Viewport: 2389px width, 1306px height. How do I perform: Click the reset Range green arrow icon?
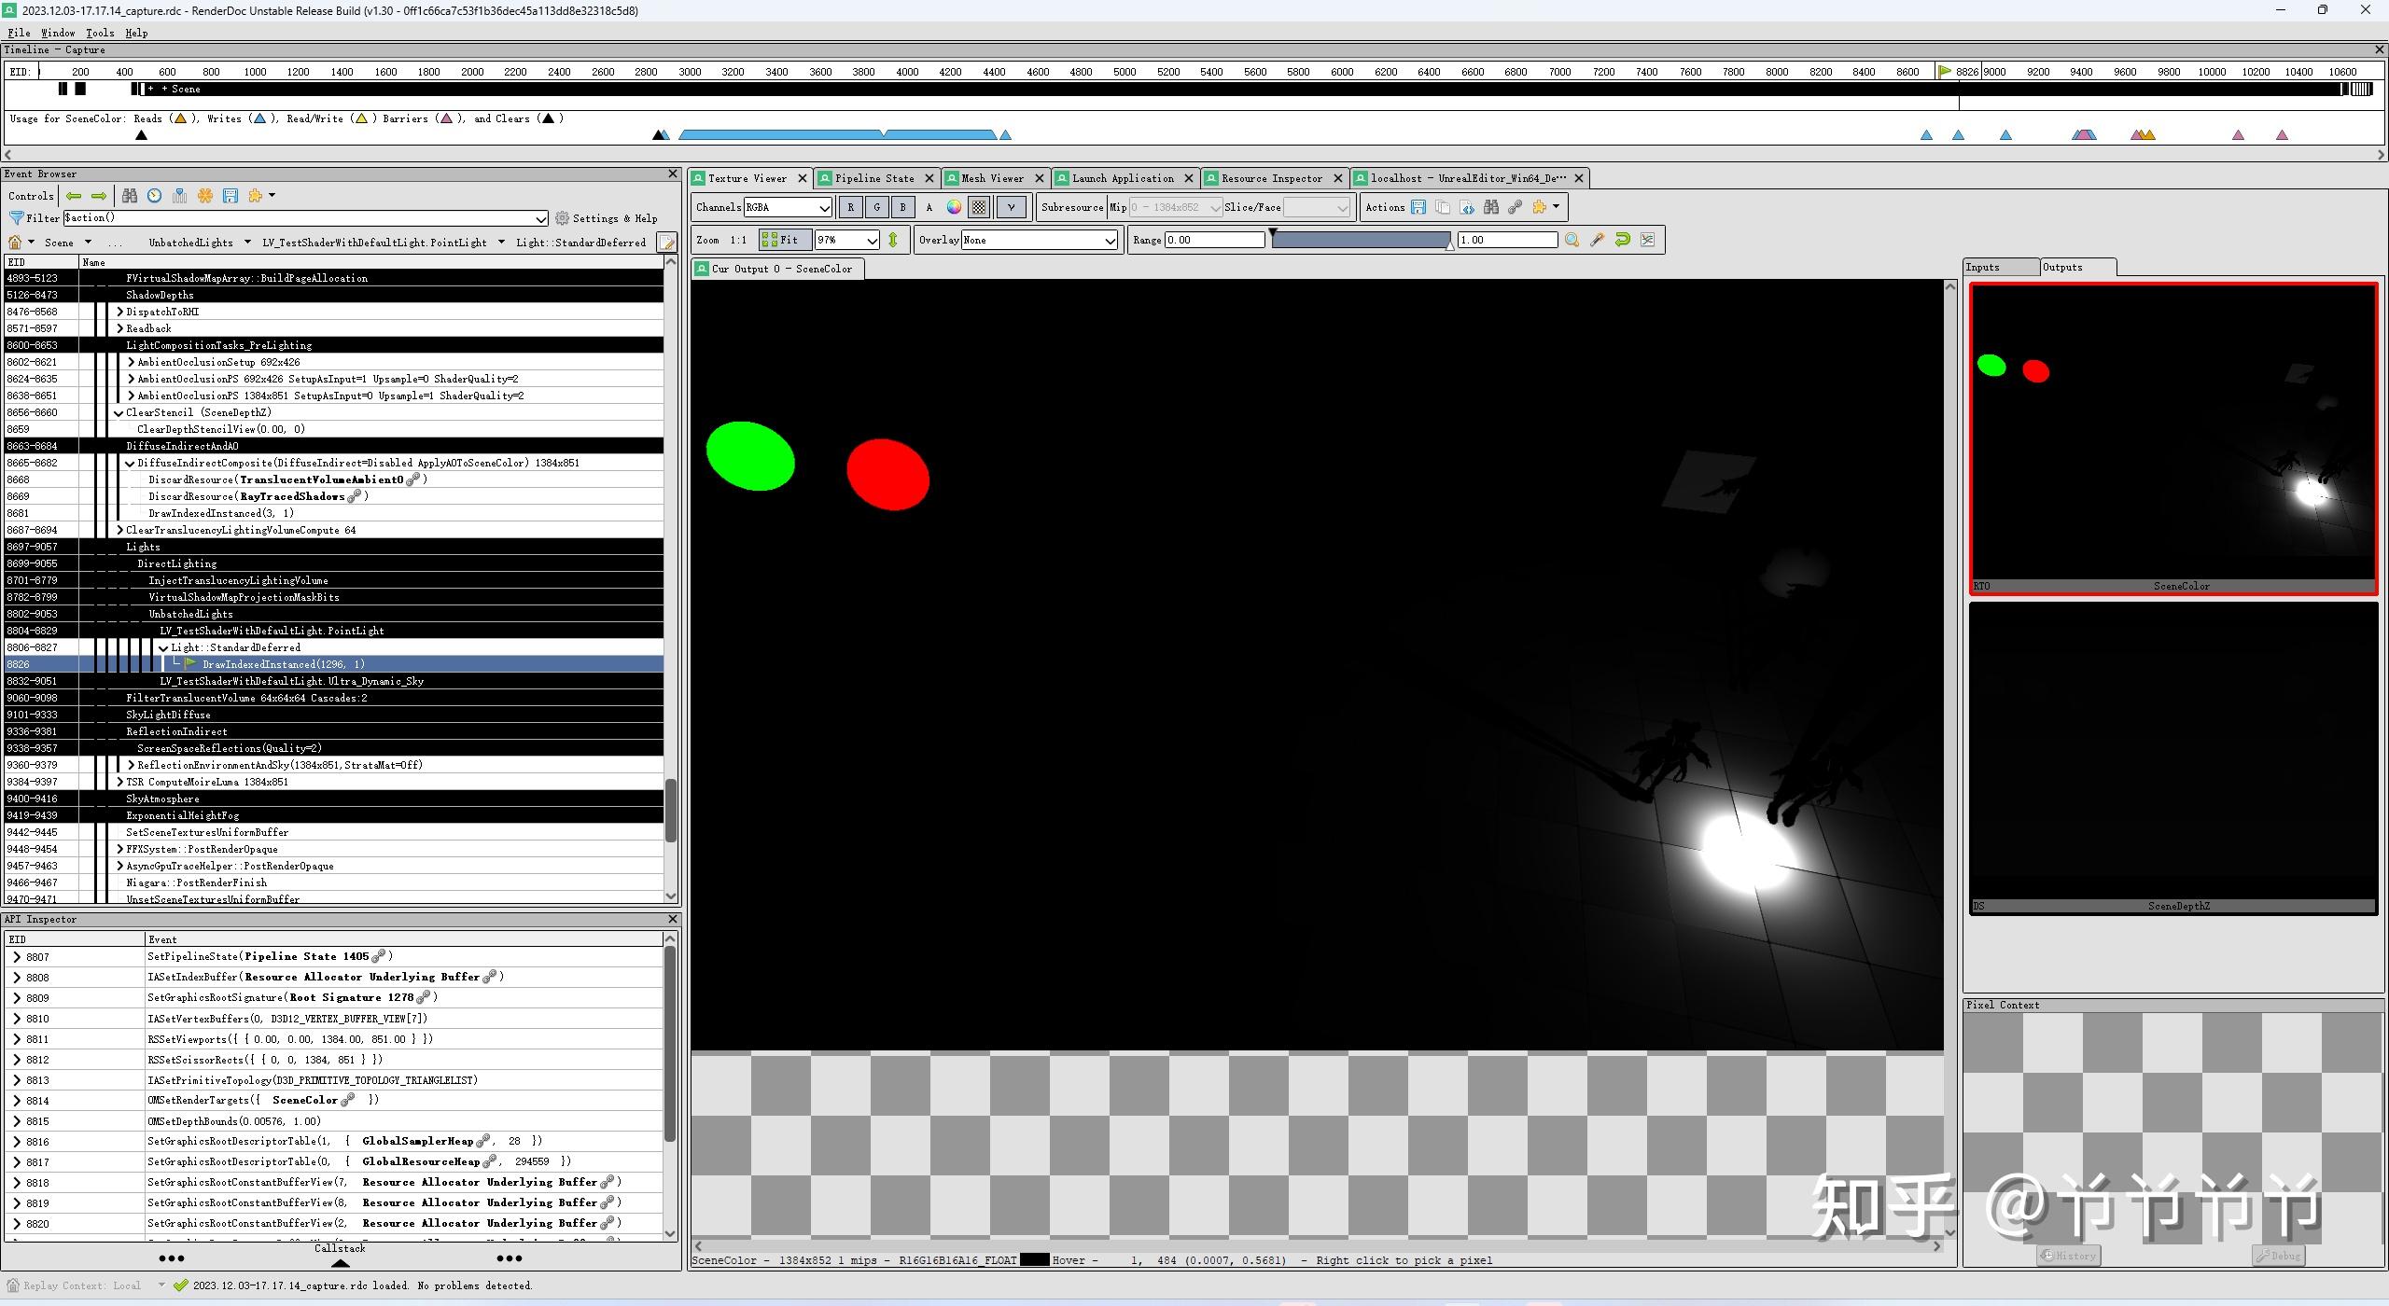coord(1624,240)
